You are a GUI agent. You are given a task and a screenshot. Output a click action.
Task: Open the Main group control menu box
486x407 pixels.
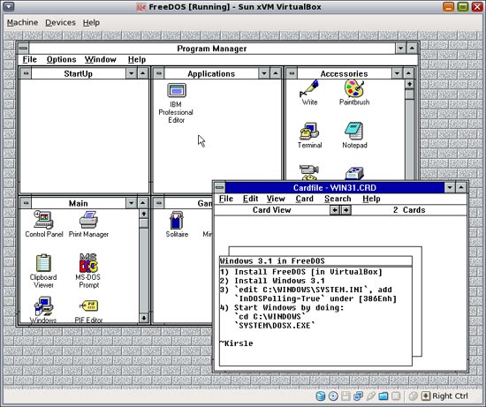pyautogui.click(x=26, y=203)
